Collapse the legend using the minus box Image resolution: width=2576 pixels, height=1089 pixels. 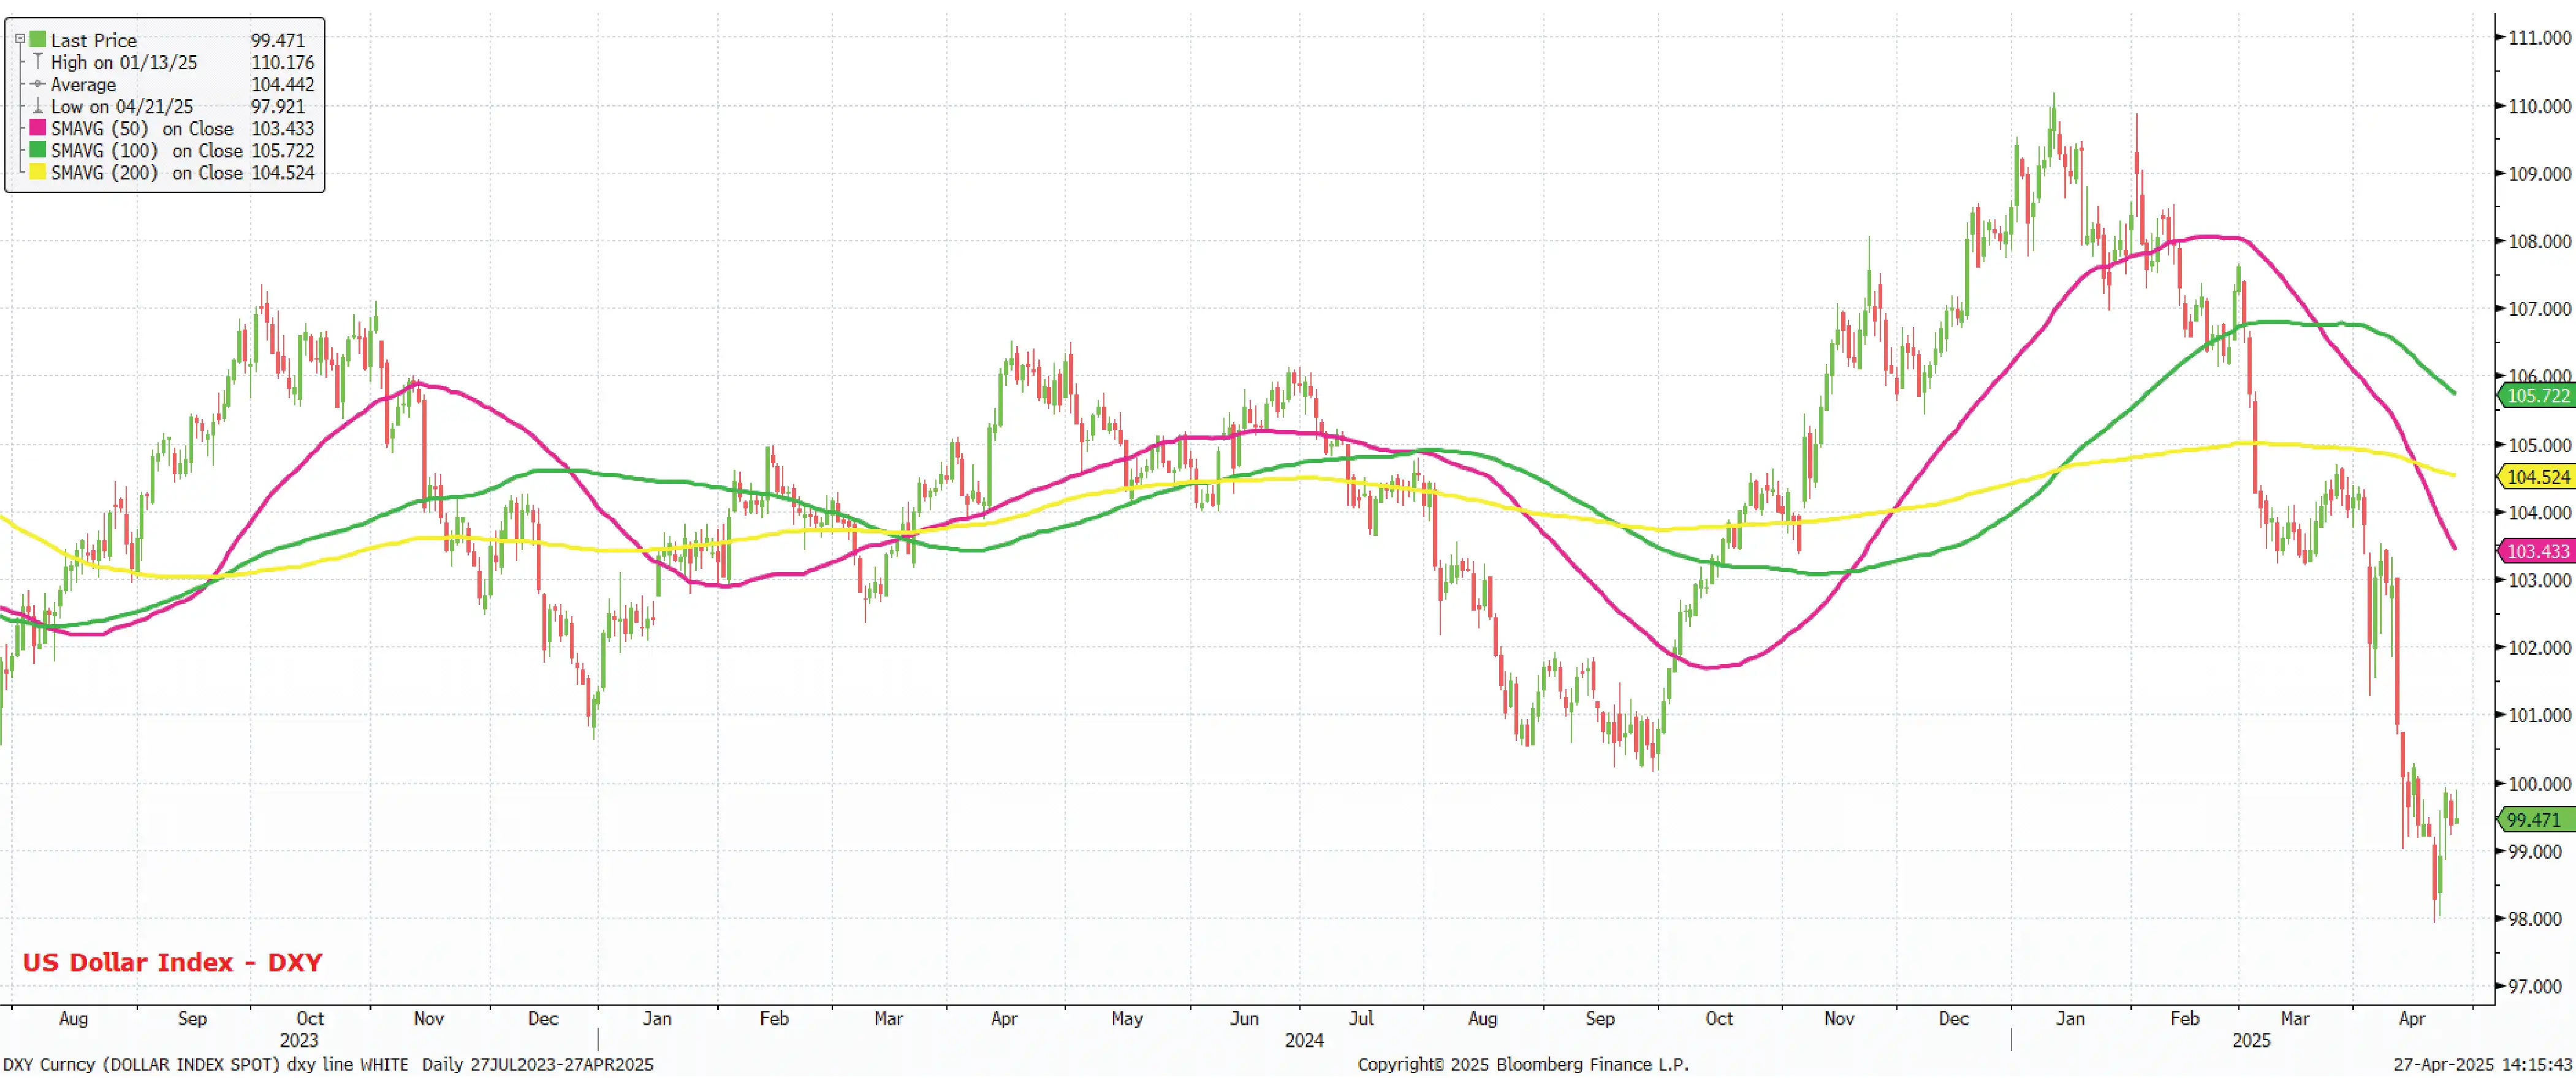click(19, 40)
